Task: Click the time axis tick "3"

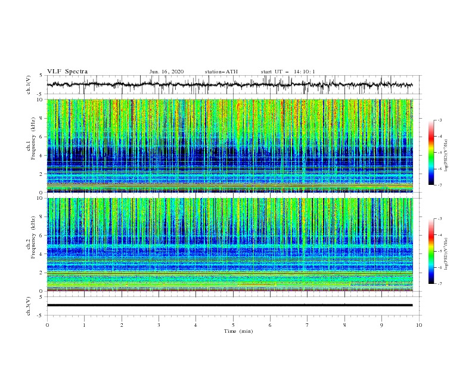Action: [159, 325]
